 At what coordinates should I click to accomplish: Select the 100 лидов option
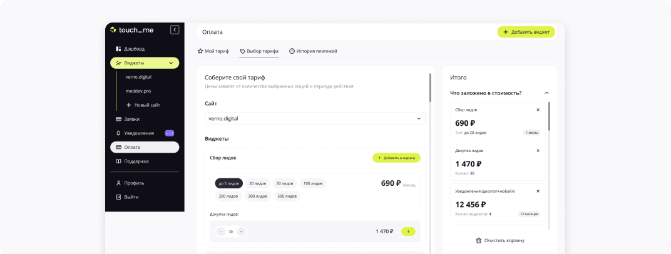[313, 183]
